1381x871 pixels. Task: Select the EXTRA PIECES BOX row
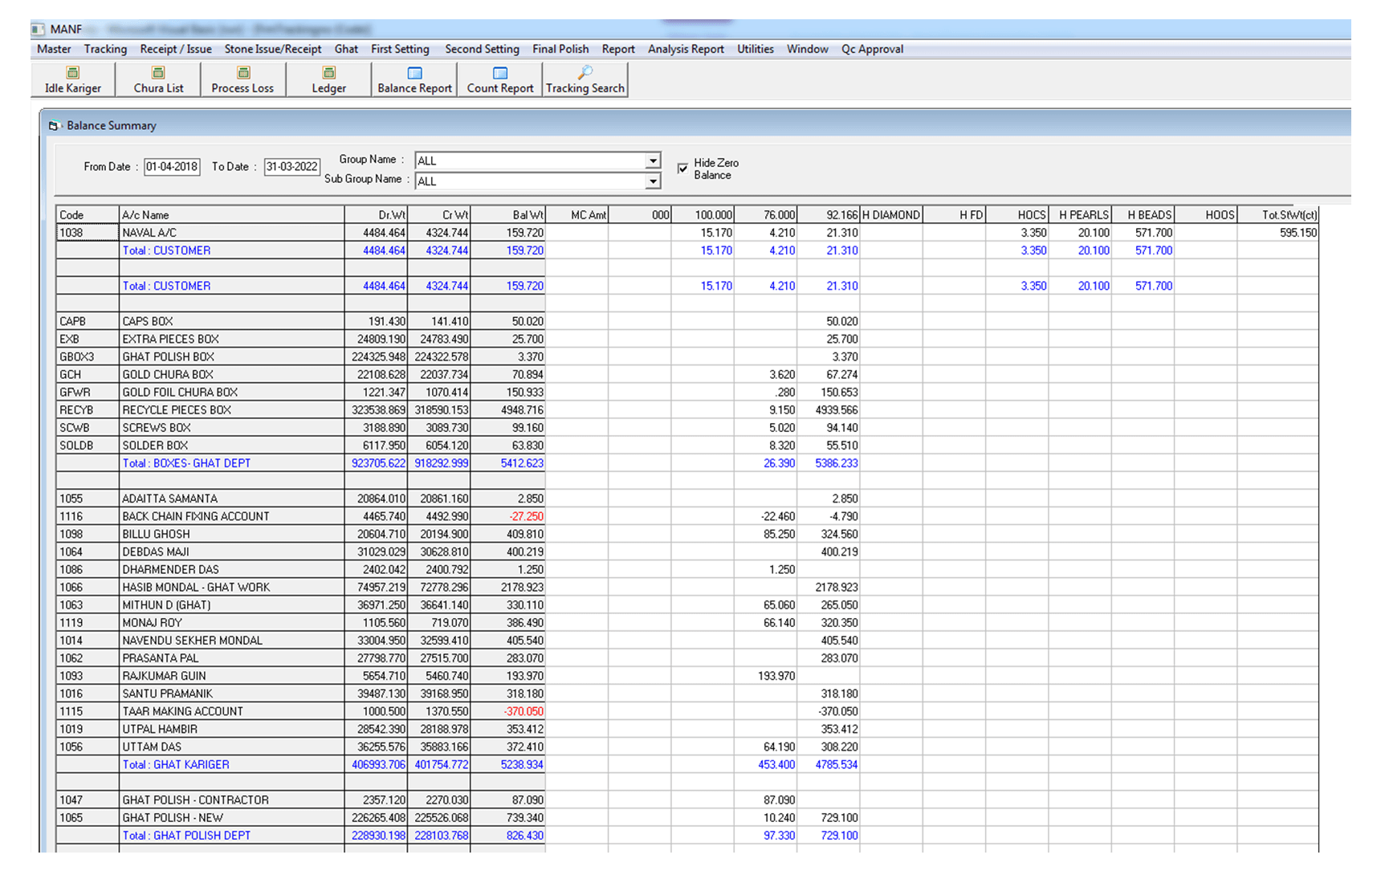click(687, 339)
